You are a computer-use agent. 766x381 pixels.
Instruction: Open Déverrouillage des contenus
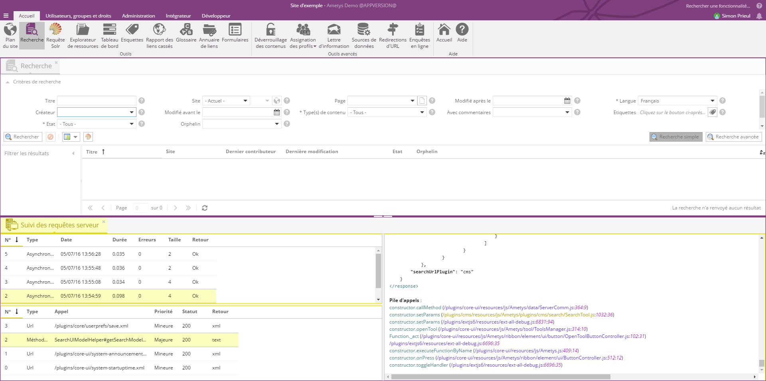tap(270, 36)
